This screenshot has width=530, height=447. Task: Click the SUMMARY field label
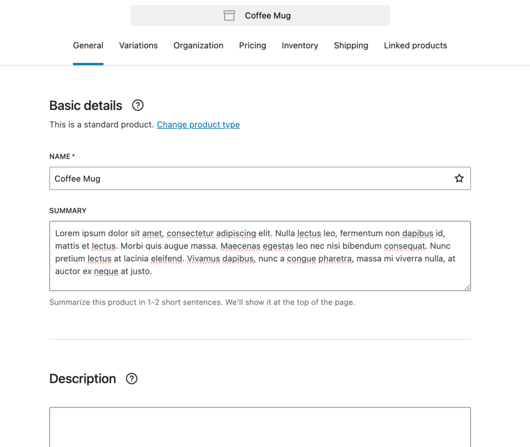pyautogui.click(x=68, y=211)
